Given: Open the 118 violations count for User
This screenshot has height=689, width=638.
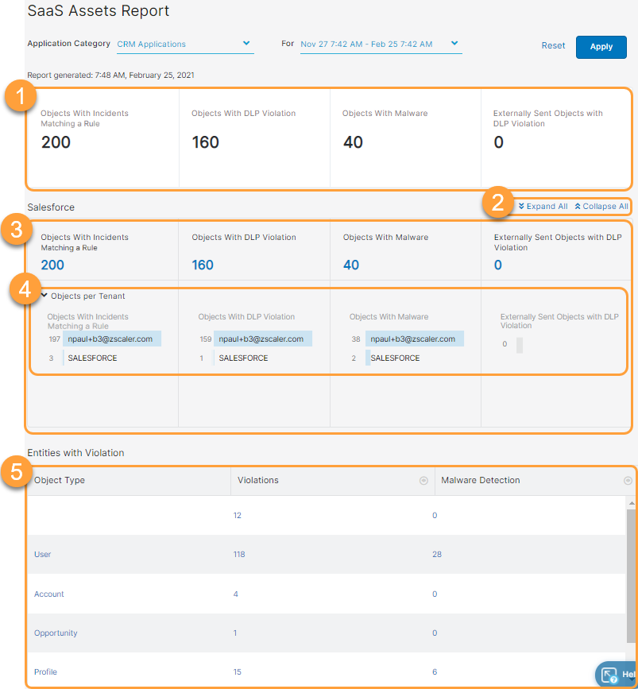Looking at the screenshot, I should coord(239,555).
